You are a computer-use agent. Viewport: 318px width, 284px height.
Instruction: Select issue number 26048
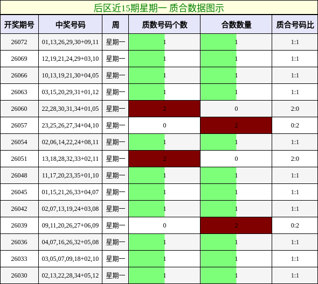(x=19, y=175)
